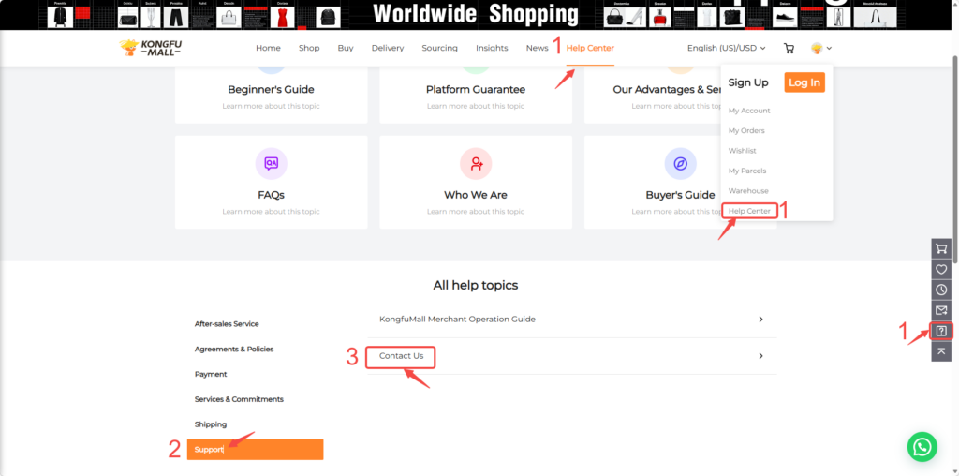Open News in navigation
959x476 pixels.
coord(537,49)
